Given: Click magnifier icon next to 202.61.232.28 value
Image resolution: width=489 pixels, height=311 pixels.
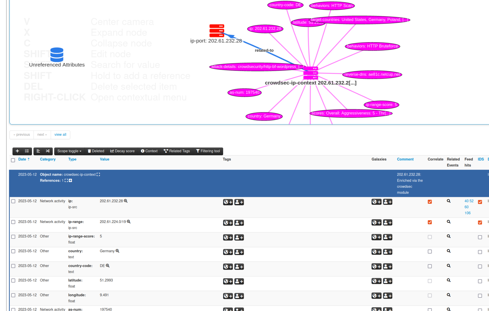Looking at the screenshot, I should point(126,201).
